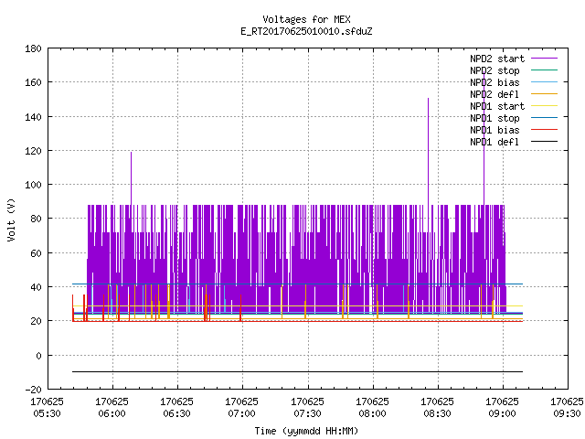Click the black NPD1 defl line at -10 V
The height and width of the screenshot is (439, 585).
(297, 371)
